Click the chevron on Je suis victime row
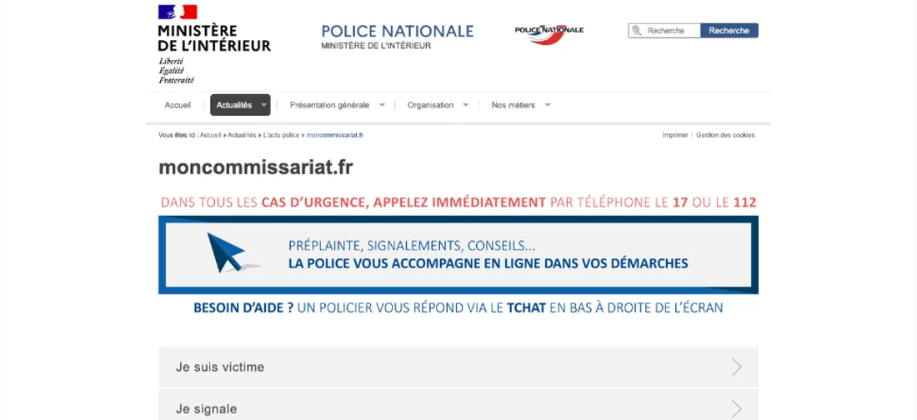Image resolution: width=917 pixels, height=420 pixels. tap(736, 367)
